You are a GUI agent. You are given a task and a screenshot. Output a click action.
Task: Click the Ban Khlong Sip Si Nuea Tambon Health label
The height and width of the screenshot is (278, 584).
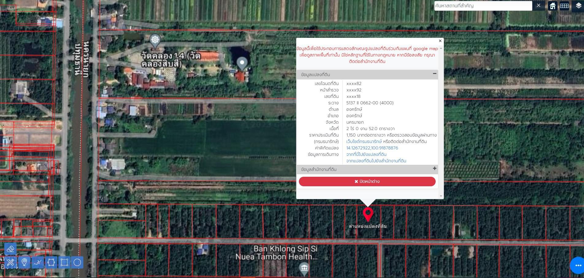pos(277,253)
